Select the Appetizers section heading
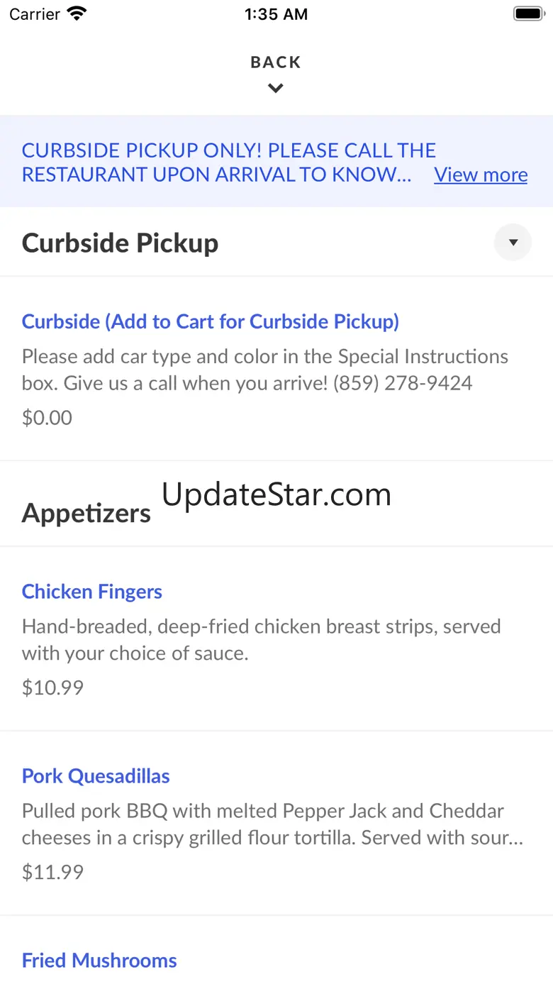 coord(86,513)
